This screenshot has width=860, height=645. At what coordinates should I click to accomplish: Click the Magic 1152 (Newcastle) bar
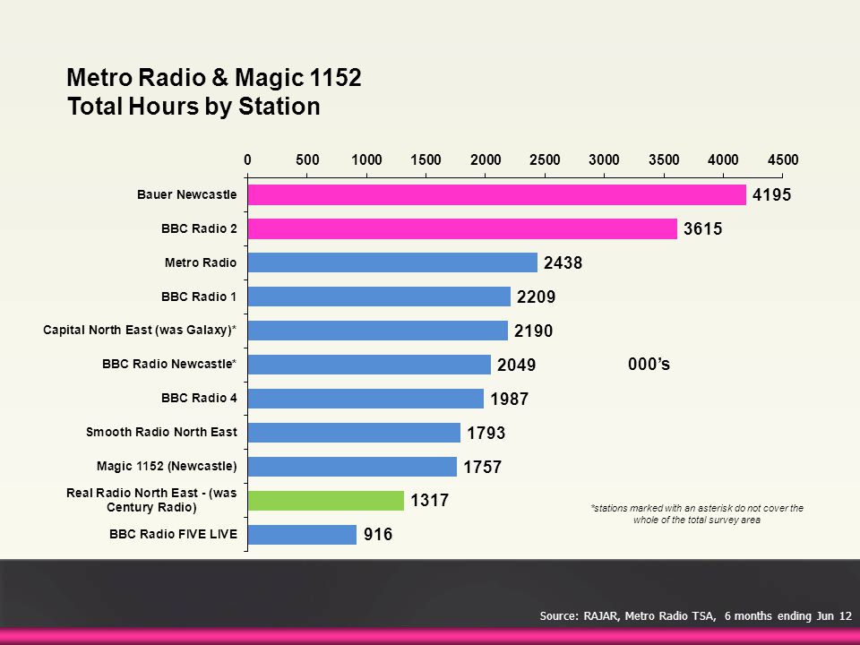coord(352,467)
